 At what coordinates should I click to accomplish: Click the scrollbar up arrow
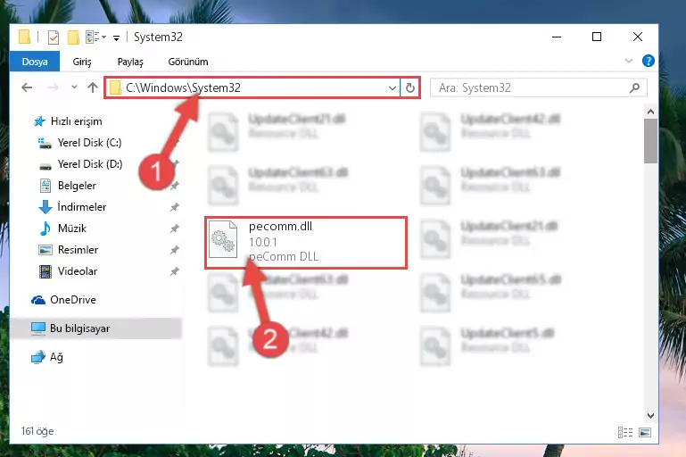point(650,112)
